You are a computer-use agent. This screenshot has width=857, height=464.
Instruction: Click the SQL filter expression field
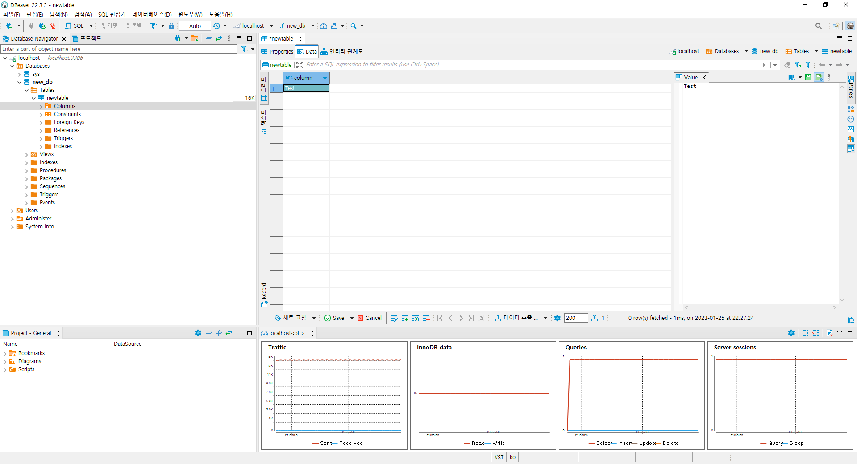click(x=532, y=65)
